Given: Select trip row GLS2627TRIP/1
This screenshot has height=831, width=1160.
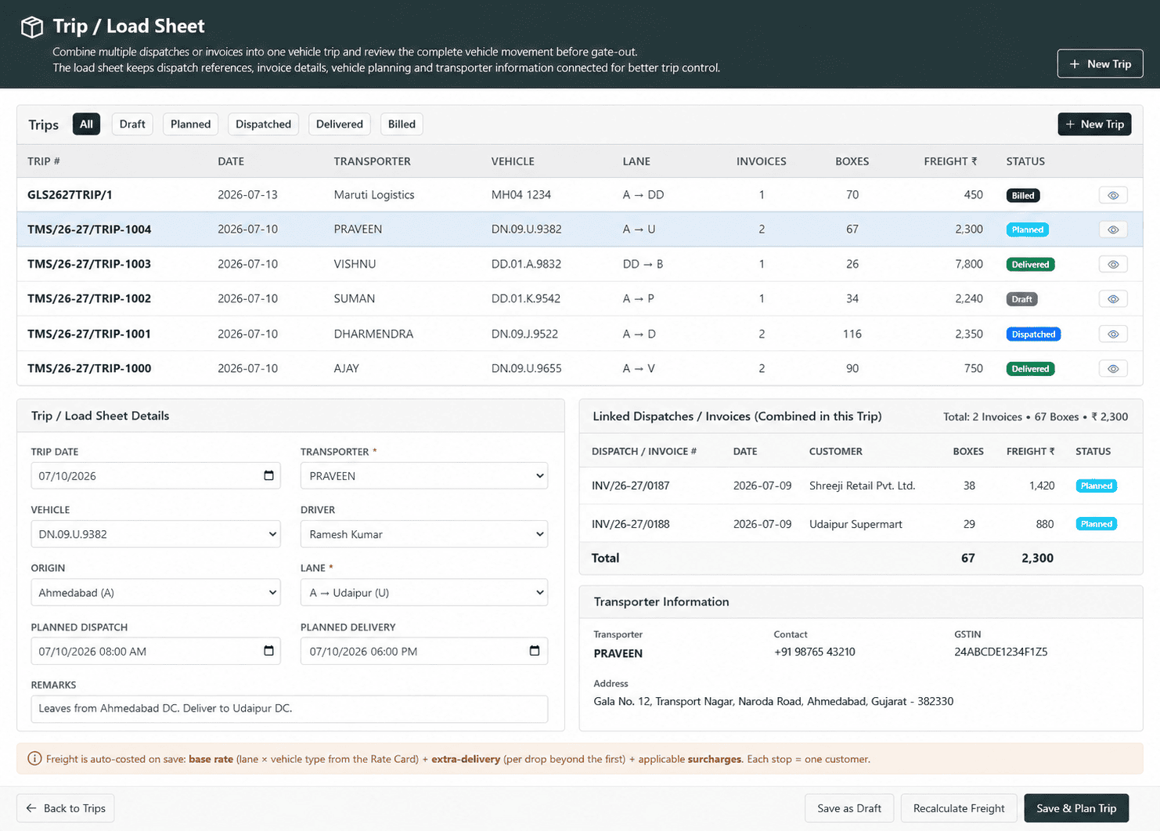Looking at the screenshot, I should coord(580,195).
